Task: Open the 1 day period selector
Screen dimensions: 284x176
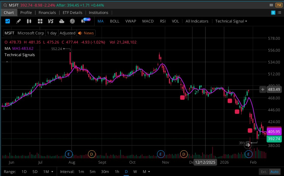Action: coord(52,33)
